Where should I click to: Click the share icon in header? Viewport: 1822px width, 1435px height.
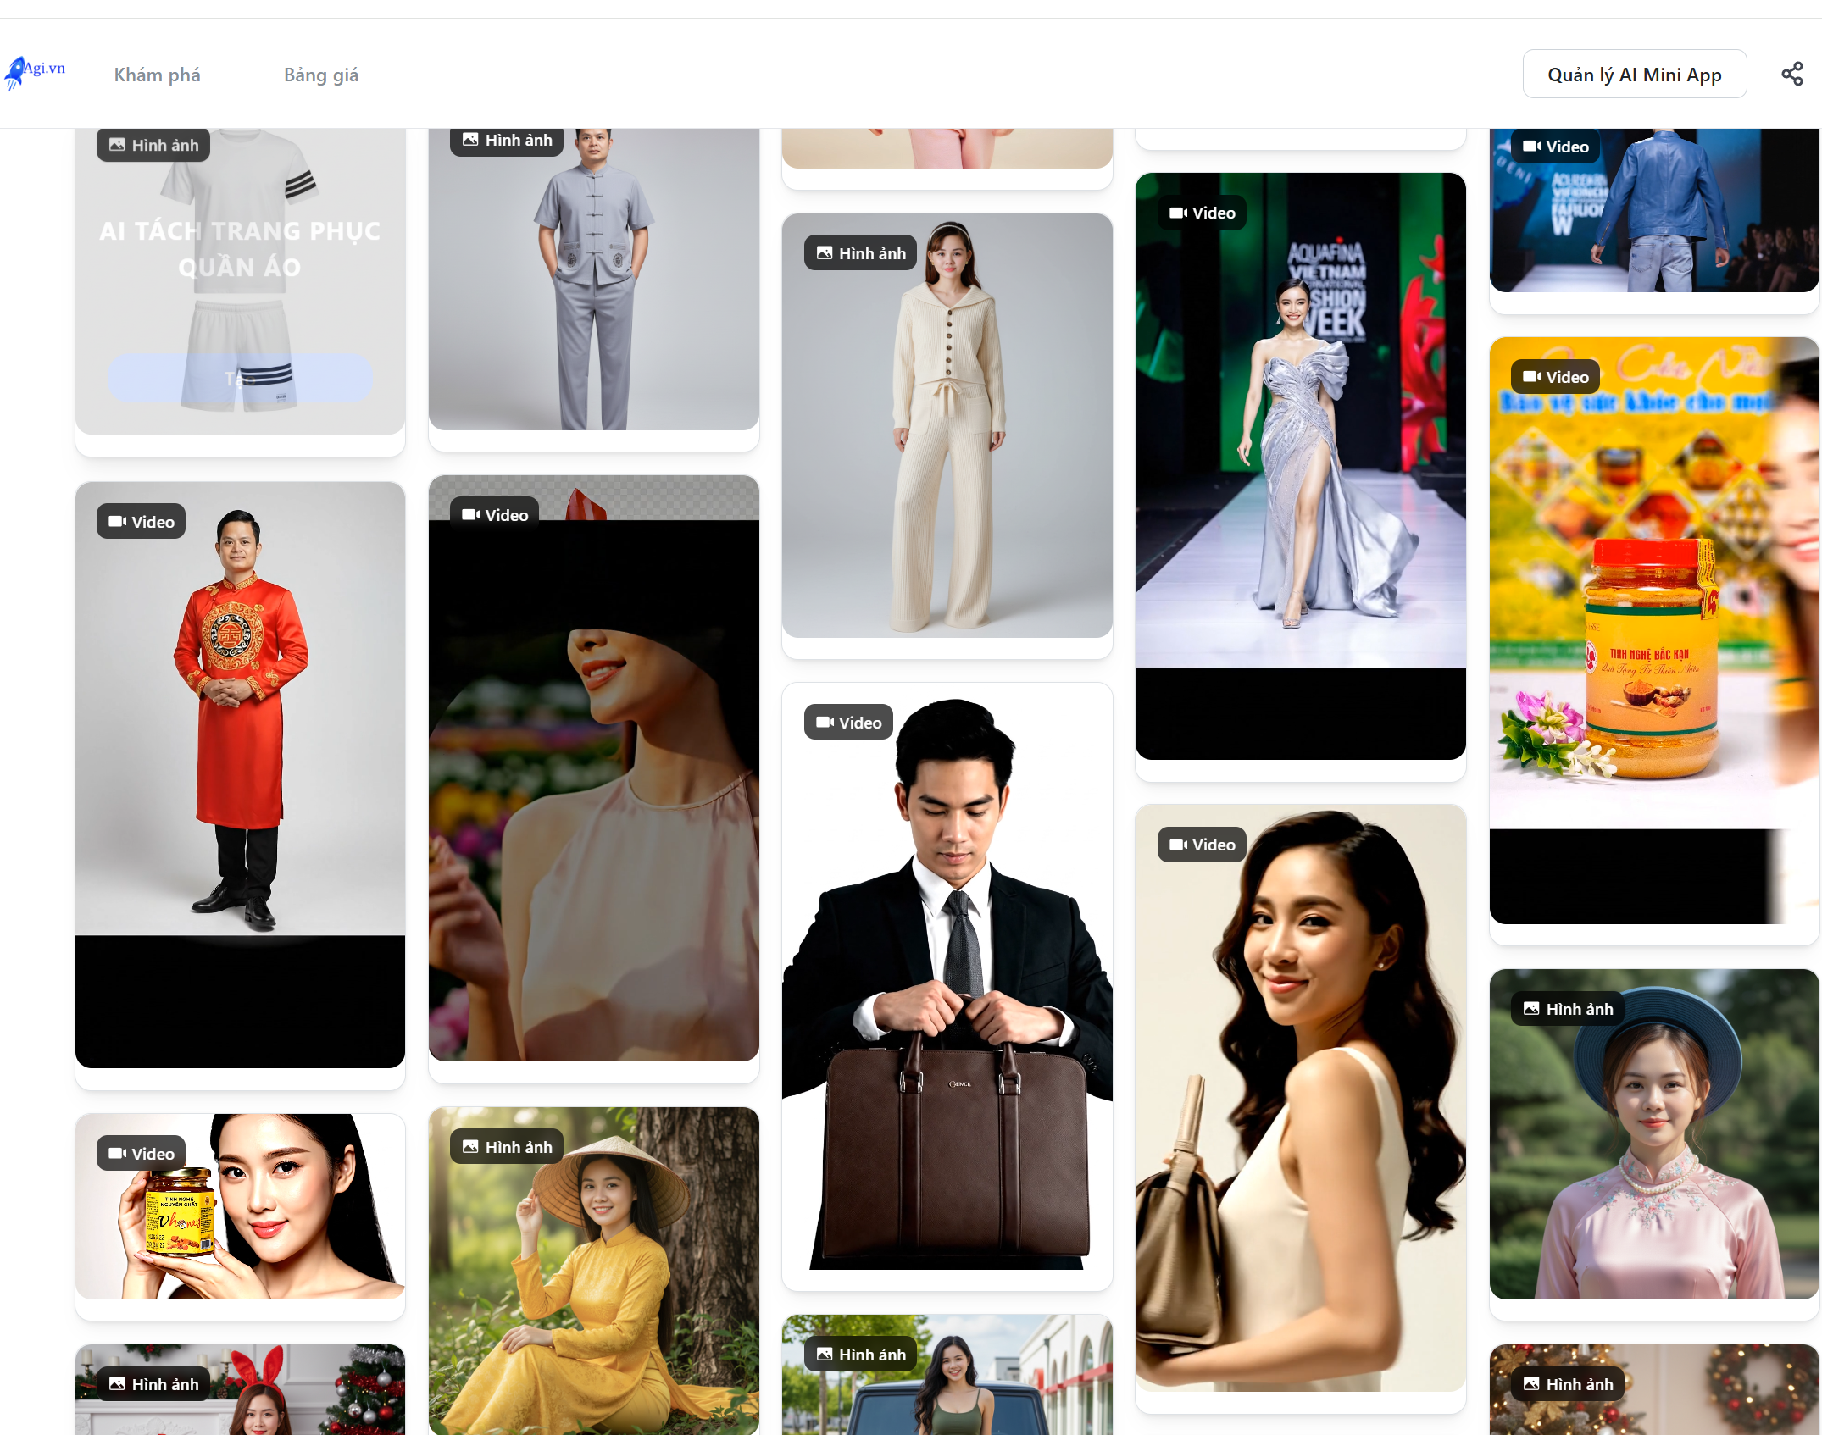pos(1791,75)
